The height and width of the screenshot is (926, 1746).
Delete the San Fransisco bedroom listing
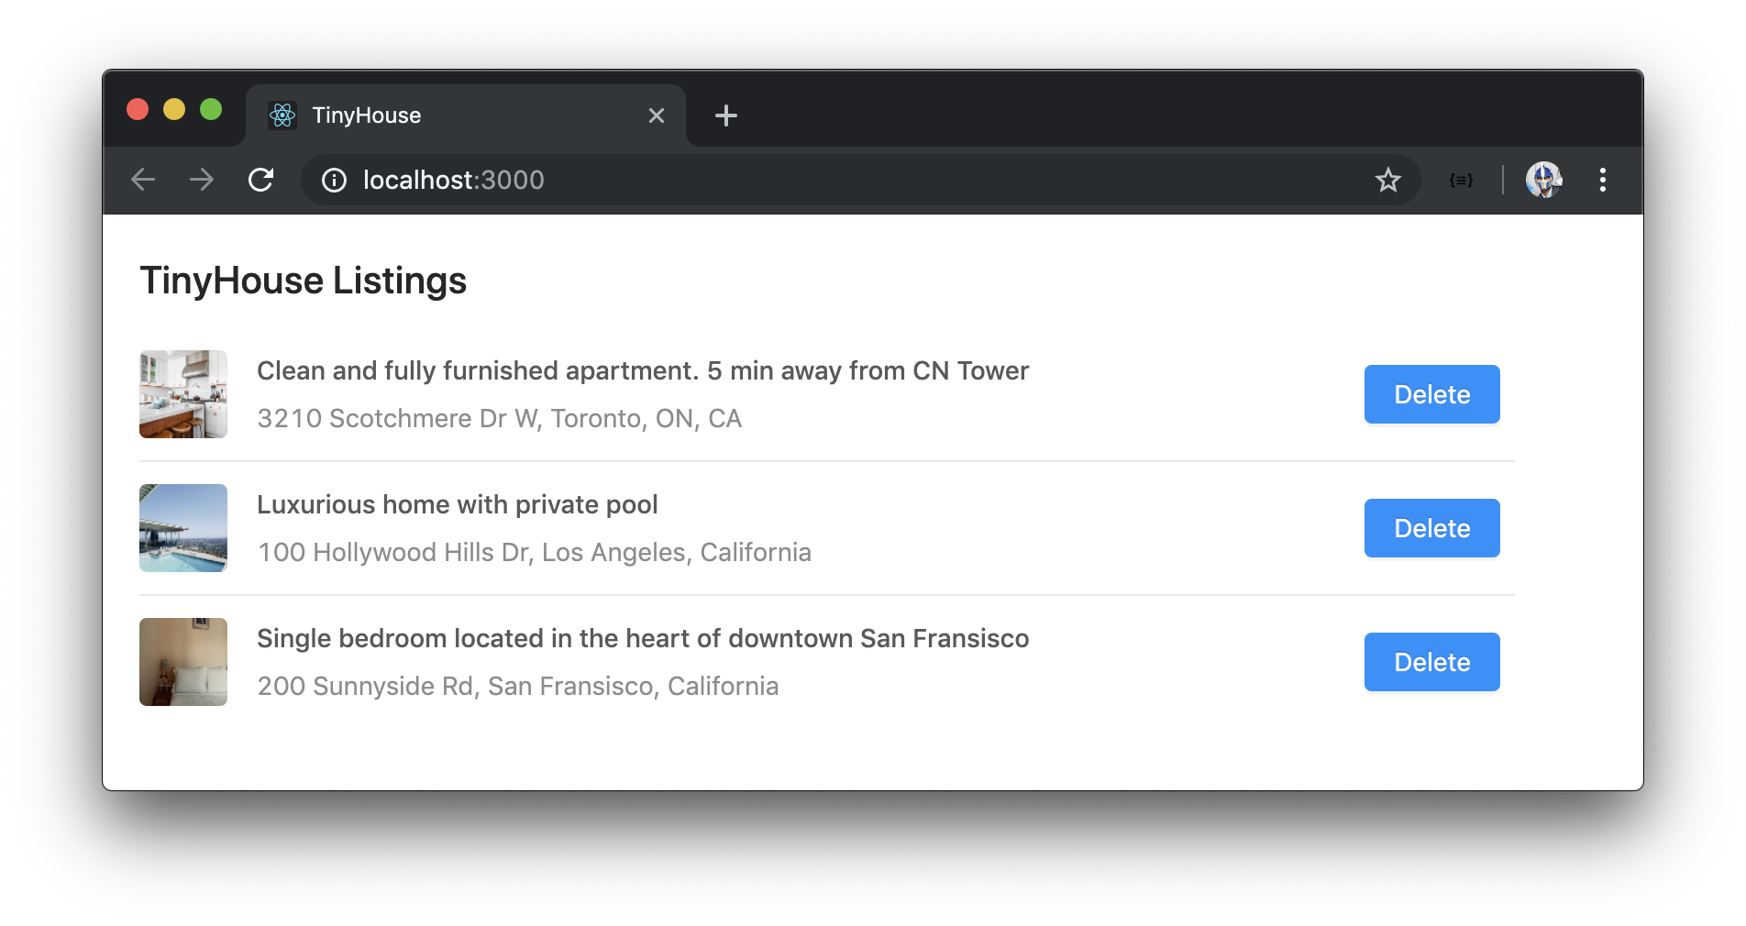pyautogui.click(x=1432, y=662)
